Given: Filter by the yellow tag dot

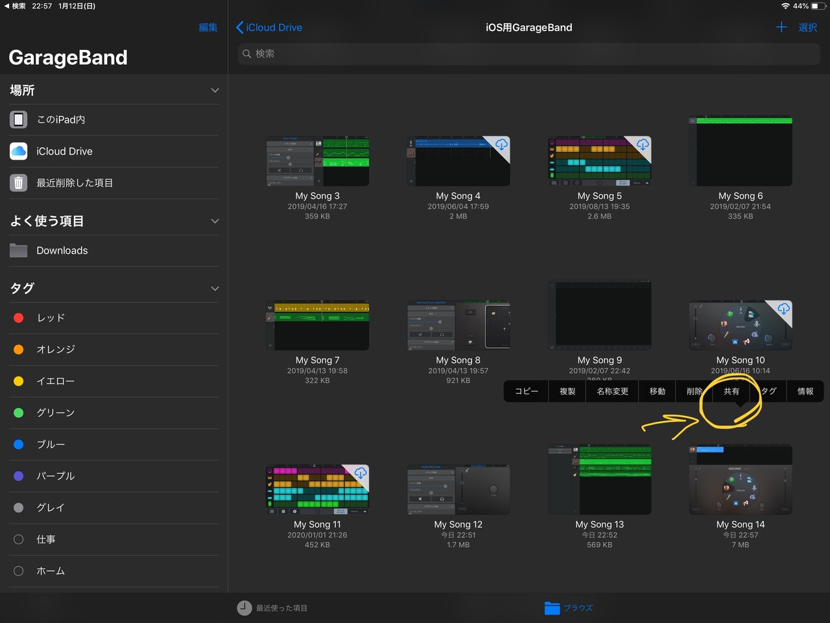Looking at the screenshot, I should [x=19, y=381].
